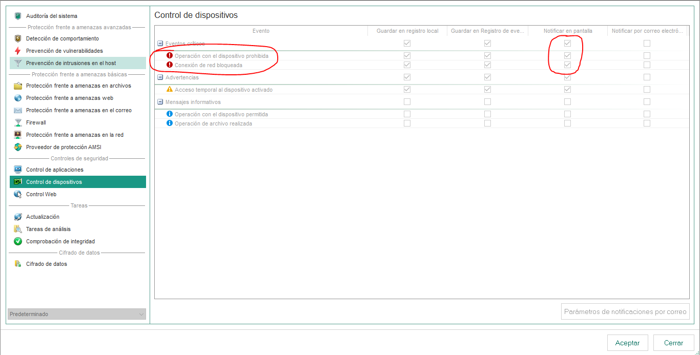
Task: Click the Firewall icon
Action: pos(18,122)
